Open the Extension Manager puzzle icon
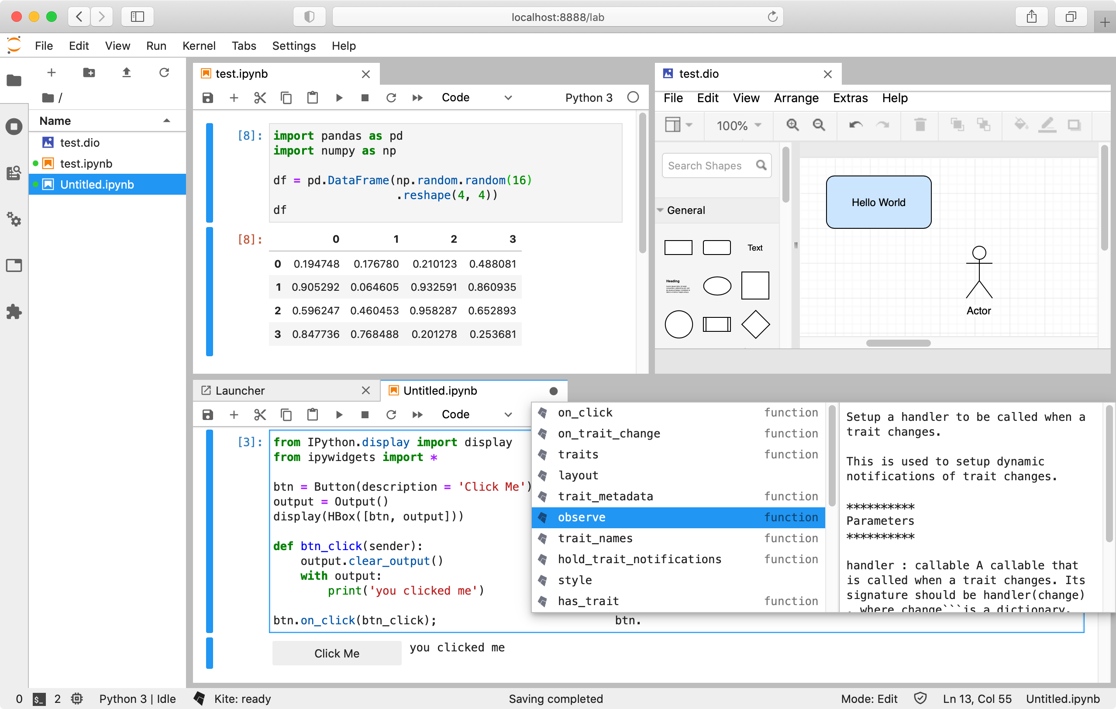 click(14, 311)
